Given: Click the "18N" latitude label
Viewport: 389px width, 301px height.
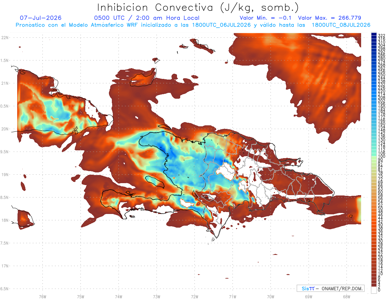Looking at the screenshot, I should [x=6, y=220].
